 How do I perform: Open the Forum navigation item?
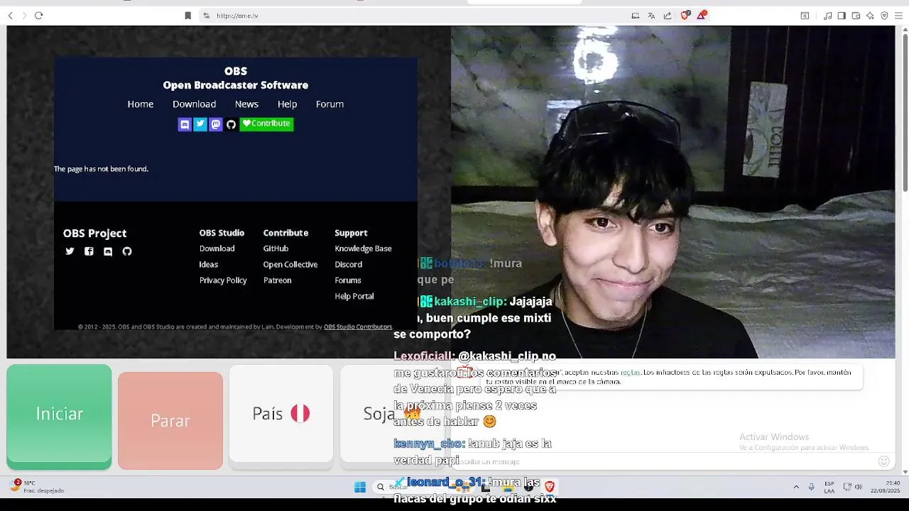(330, 104)
